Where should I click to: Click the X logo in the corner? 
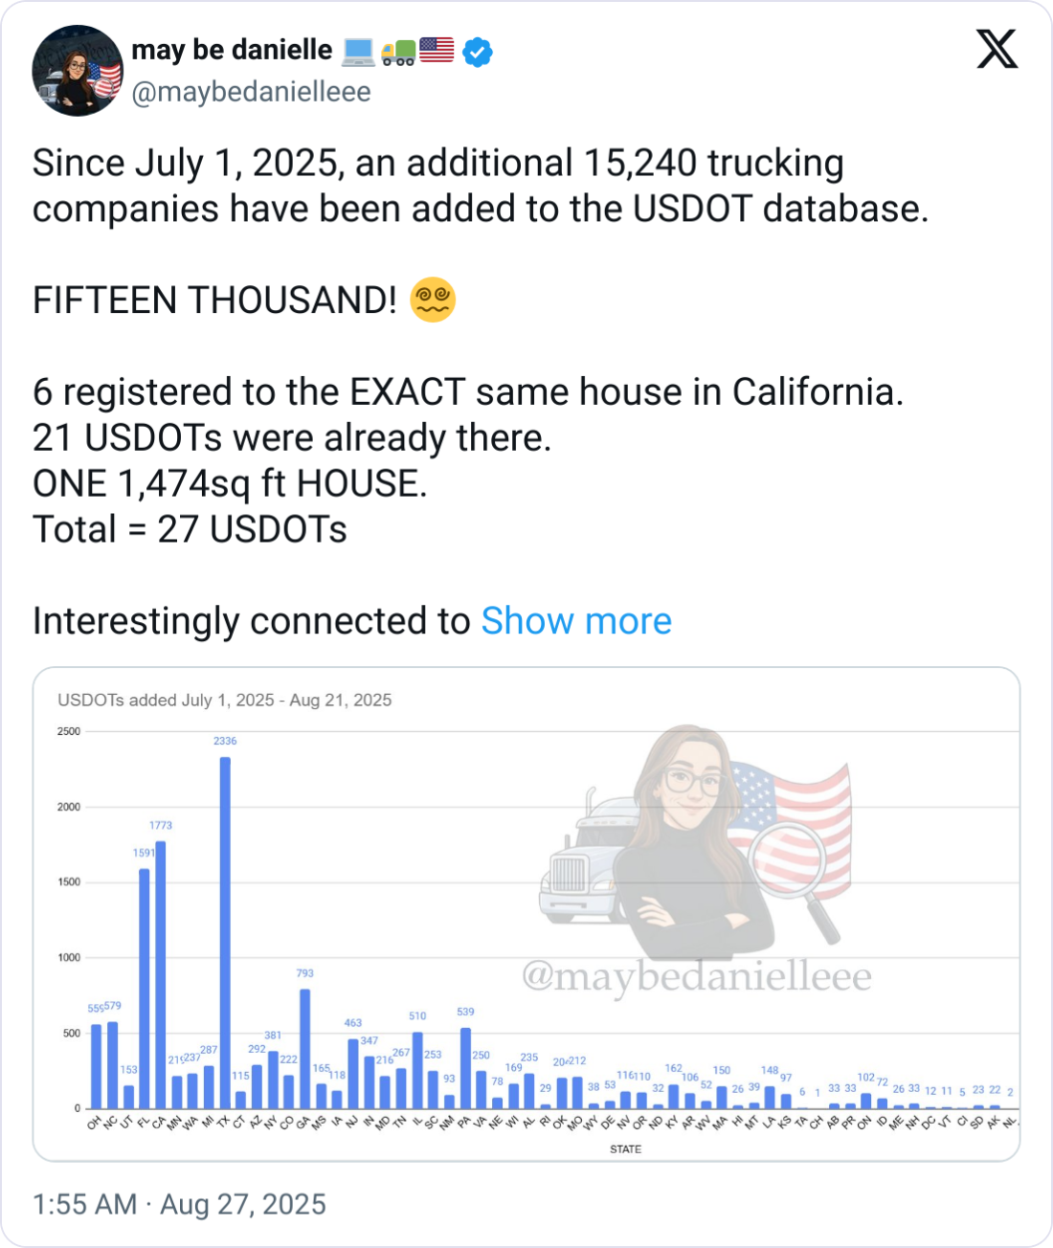tap(997, 48)
